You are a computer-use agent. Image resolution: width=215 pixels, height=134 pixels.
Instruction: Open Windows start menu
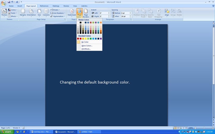click(x=7, y=132)
